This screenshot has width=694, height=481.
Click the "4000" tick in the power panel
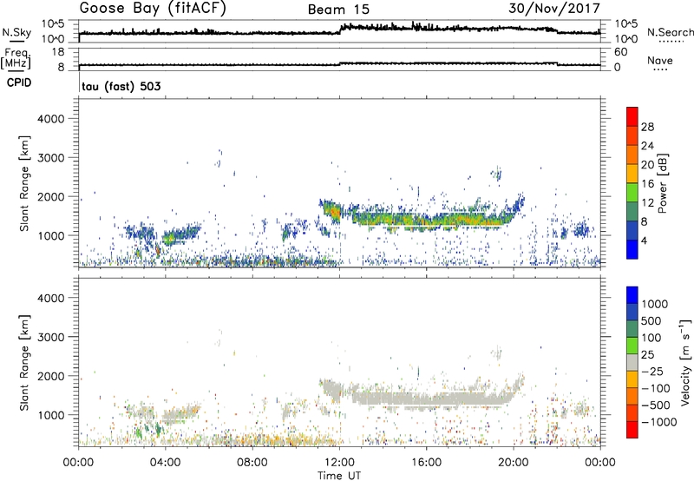click(51, 119)
